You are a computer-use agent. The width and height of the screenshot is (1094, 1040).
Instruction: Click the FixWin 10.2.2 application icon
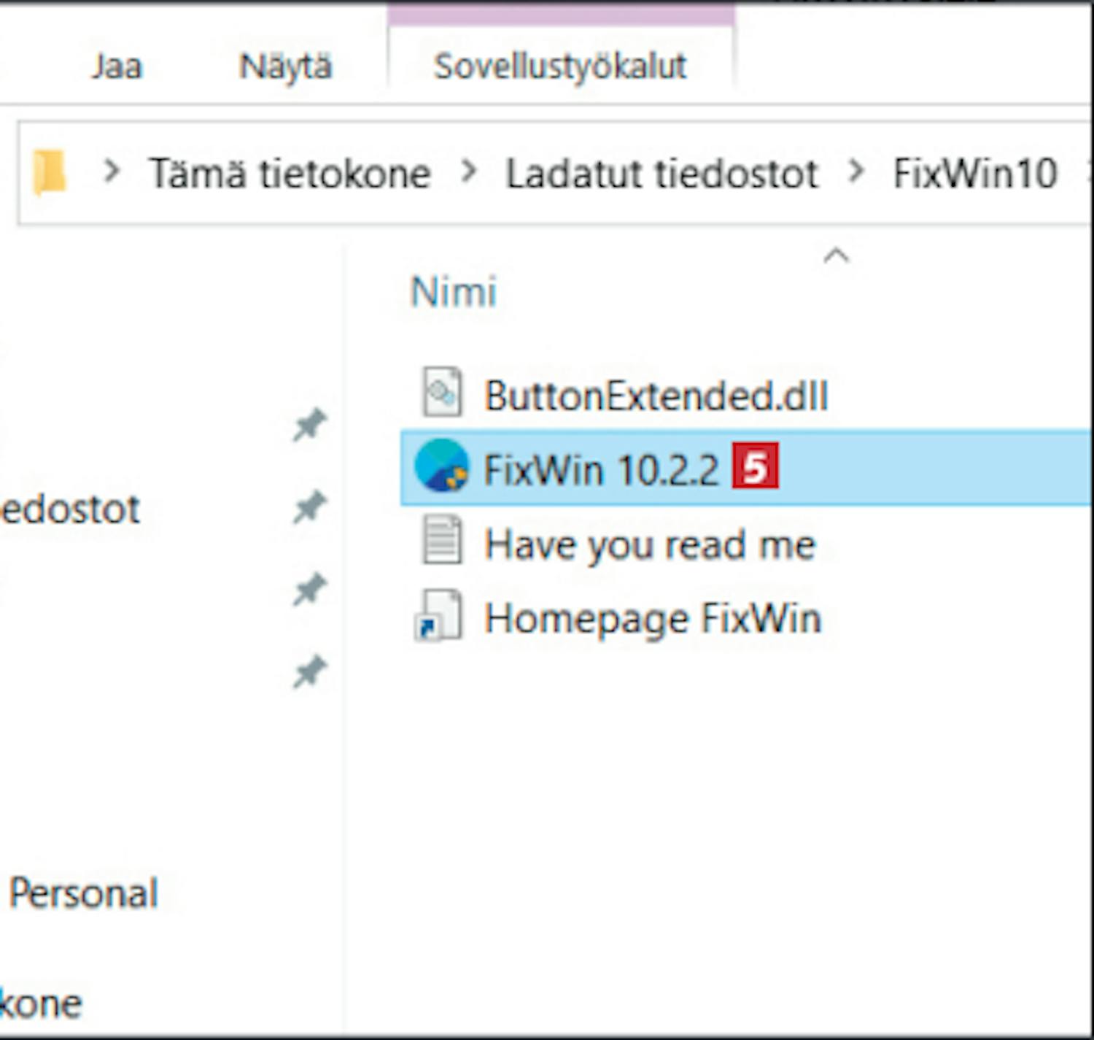pyautogui.click(x=441, y=467)
